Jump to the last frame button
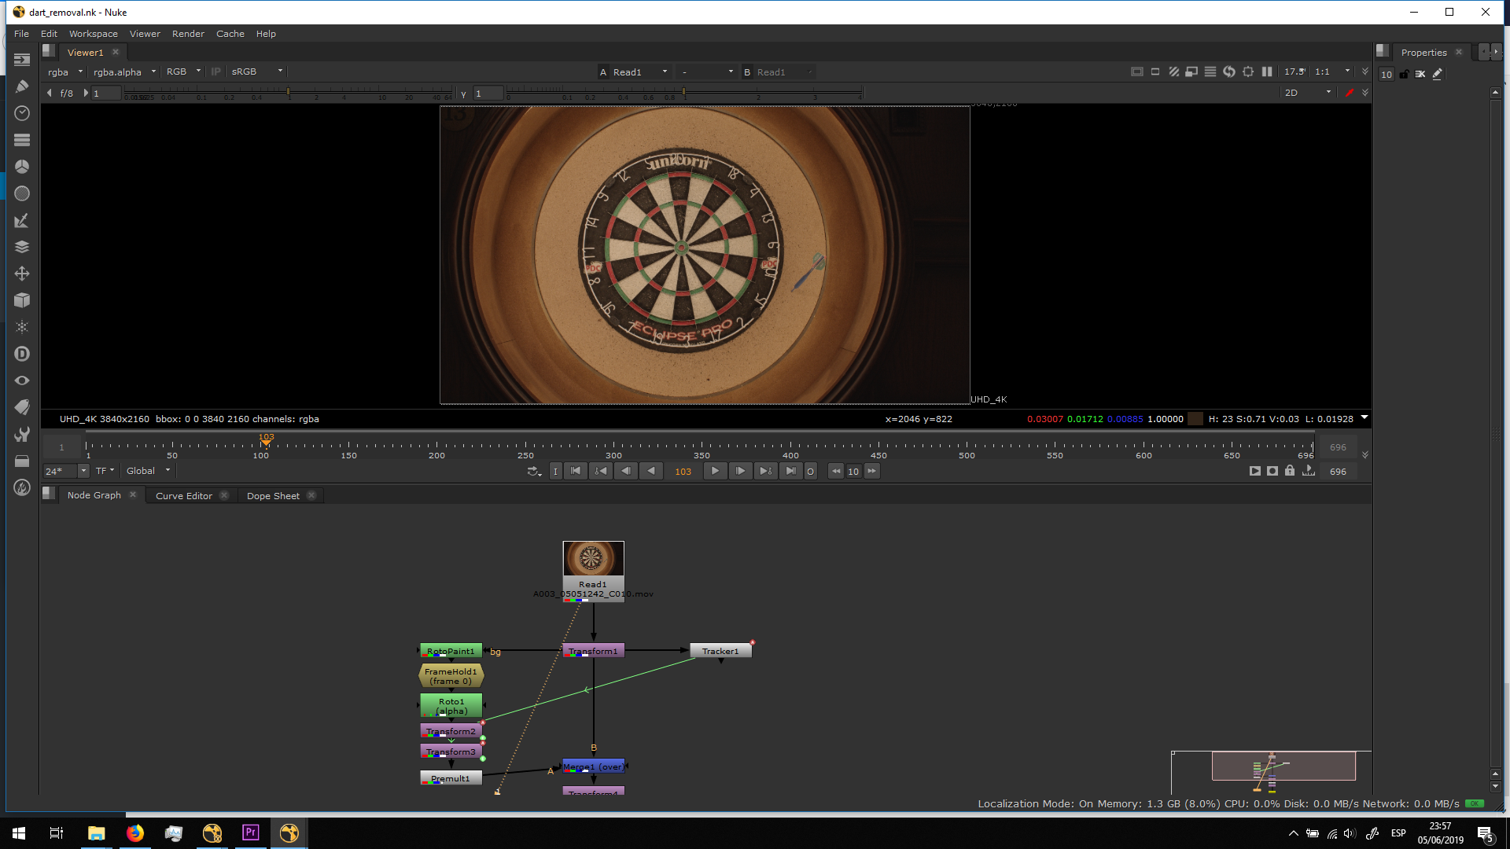The width and height of the screenshot is (1510, 849). (790, 471)
